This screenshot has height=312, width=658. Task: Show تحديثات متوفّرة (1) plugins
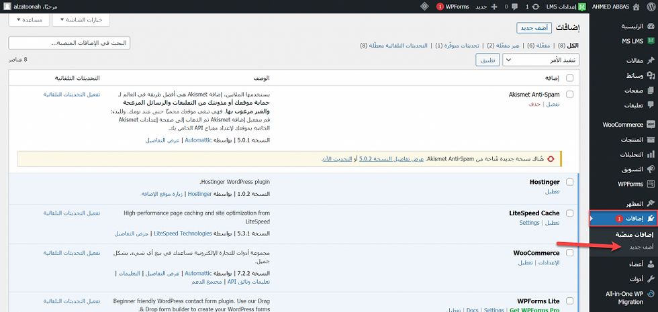coord(457,46)
